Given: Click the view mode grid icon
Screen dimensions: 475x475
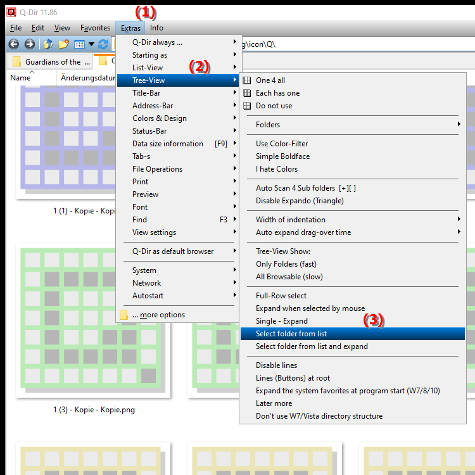Looking at the screenshot, I should pos(79,44).
